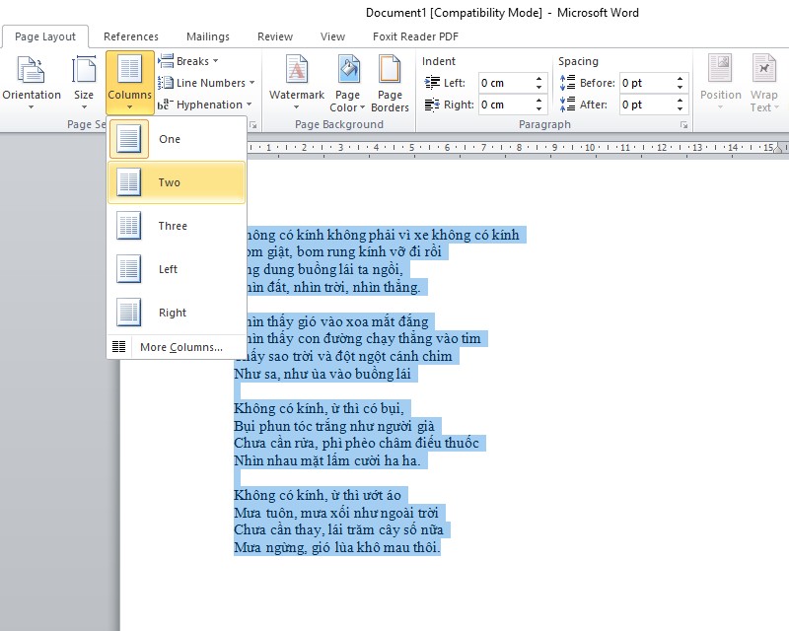Open the Paragraph dialog launcher
The image size is (789, 631).
(x=683, y=125)
